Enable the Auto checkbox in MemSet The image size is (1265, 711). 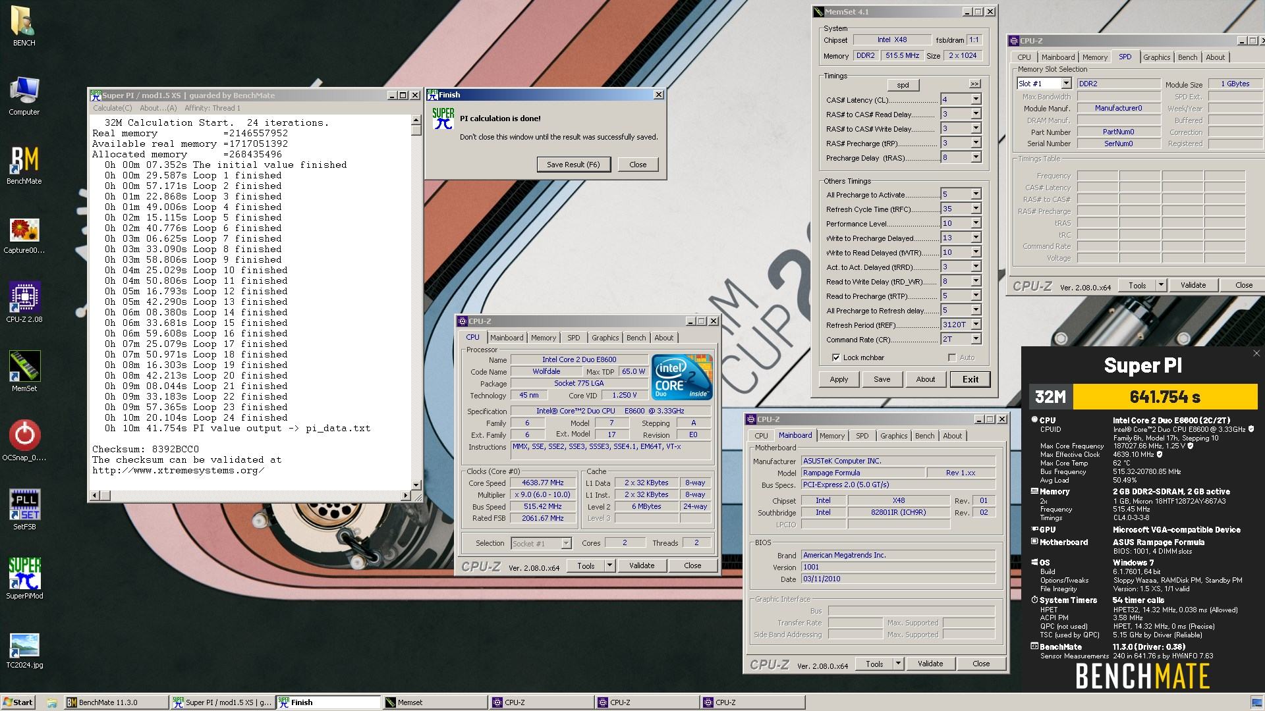(x=952, y=357)
